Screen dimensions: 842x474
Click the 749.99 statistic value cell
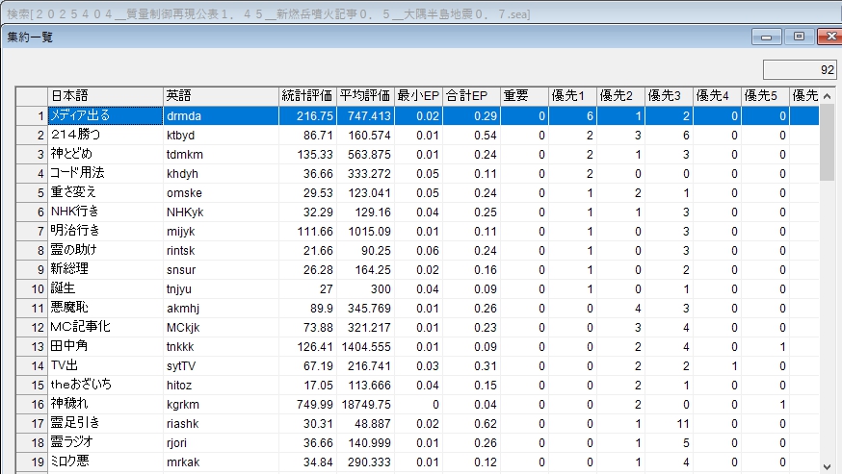click(307, 404)
